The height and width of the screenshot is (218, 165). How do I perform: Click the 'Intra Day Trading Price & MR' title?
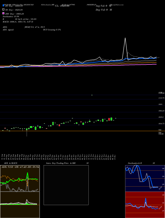61,163
